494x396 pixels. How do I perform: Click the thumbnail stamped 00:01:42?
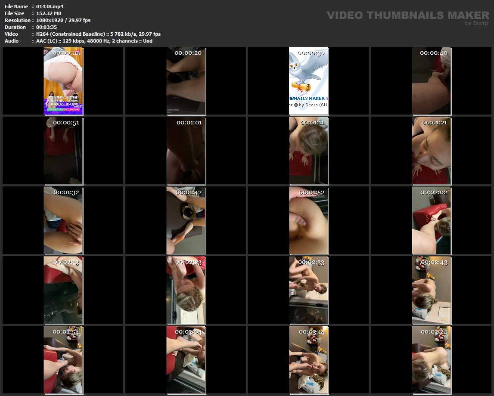coord(186,220)
